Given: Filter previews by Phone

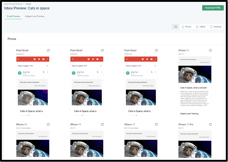Looking at the screenshot, I should [186, 27].
